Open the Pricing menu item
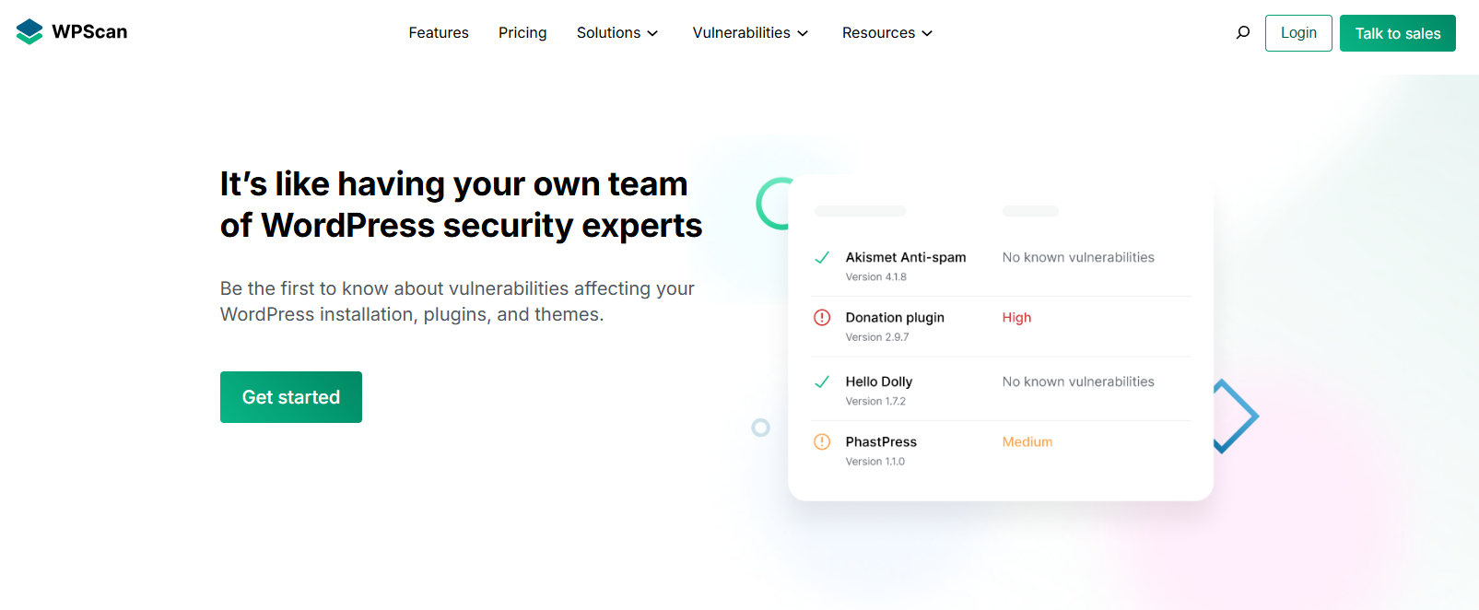This screenshot has height=610, width=1479. pyautogui.click(x=522, y=32)
